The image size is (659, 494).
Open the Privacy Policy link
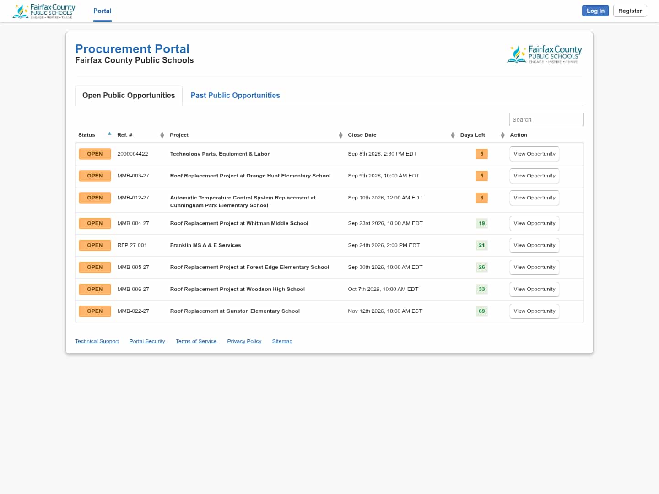coord(244,341)
